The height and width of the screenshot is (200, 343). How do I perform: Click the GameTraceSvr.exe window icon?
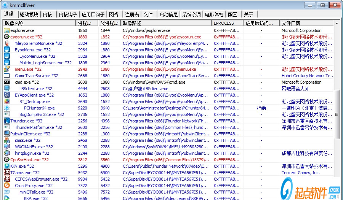(x=7, y=76)
